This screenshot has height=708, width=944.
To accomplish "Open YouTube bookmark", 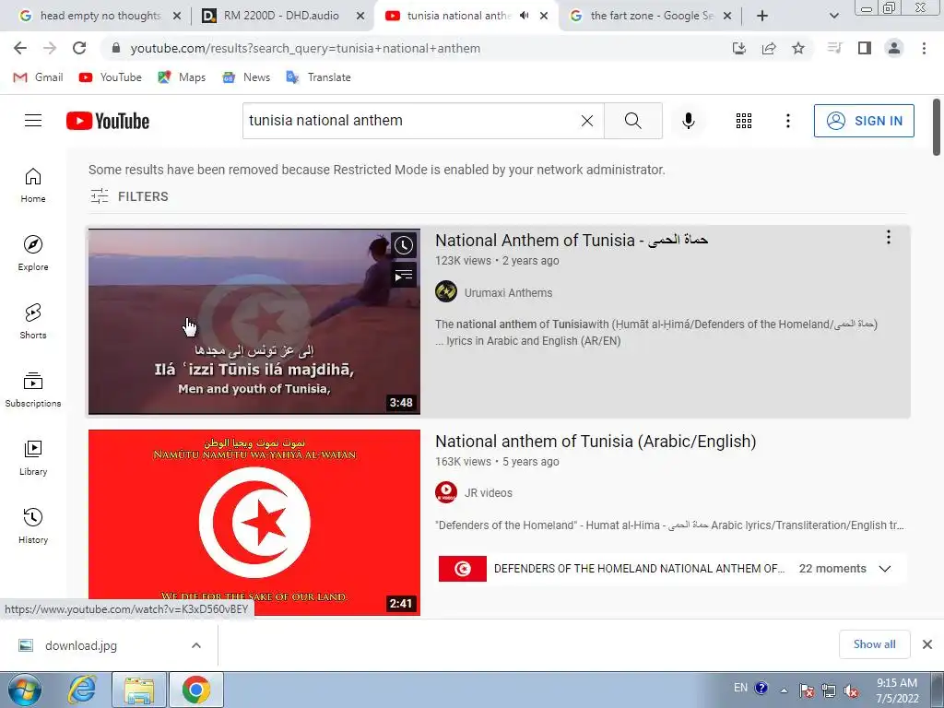I will [111, 77].
